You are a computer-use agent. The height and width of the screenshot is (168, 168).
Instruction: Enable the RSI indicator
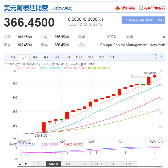point(84,164)
